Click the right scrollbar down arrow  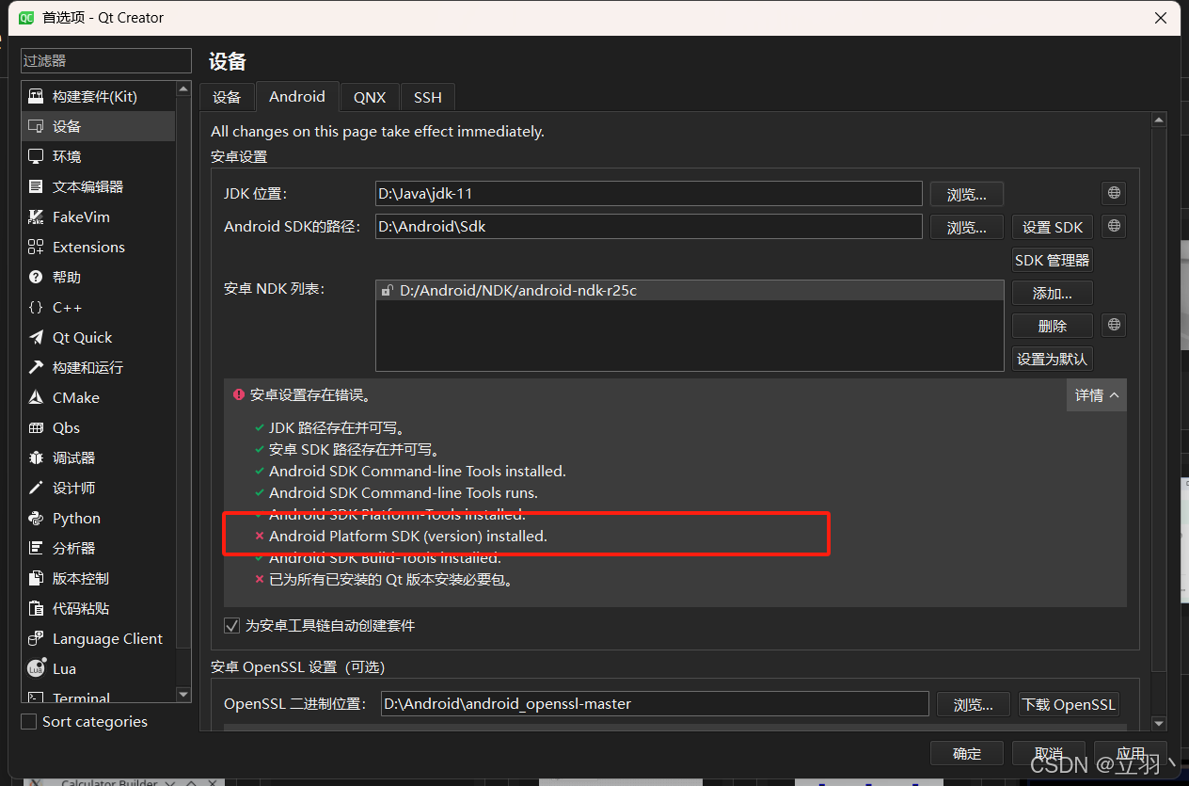click(1159, 725)
